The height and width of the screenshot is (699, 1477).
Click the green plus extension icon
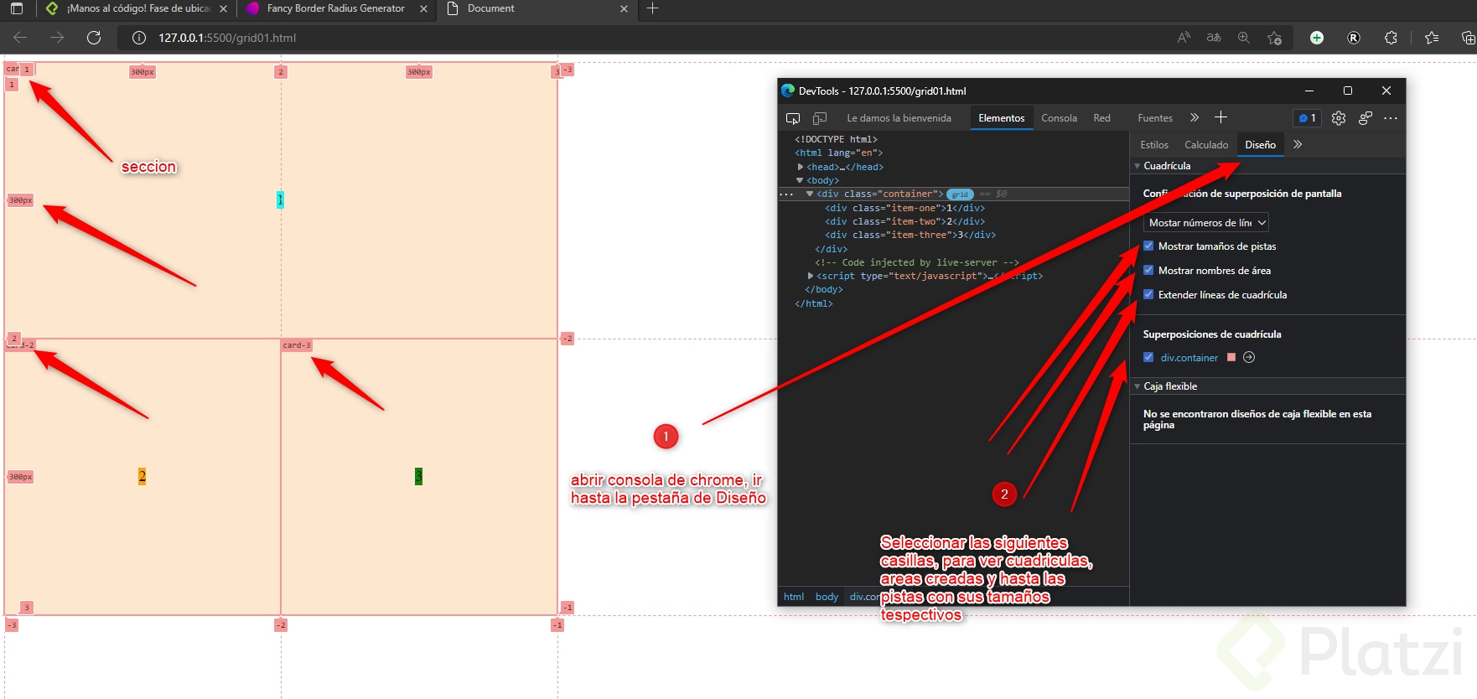point(1317,38)
